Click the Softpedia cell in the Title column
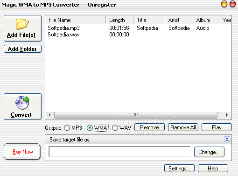 pos(147,28)
